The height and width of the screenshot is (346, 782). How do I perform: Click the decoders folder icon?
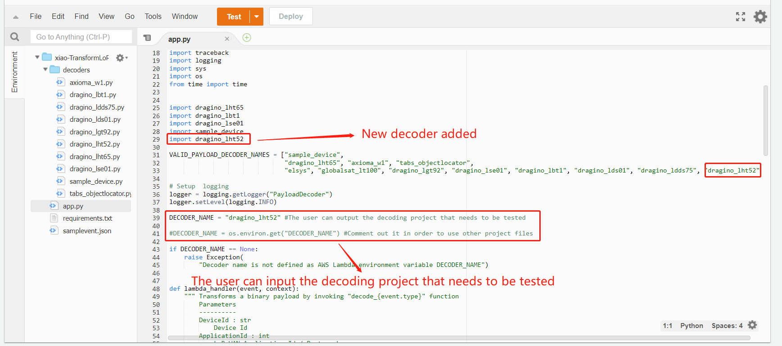pos(55,70)
